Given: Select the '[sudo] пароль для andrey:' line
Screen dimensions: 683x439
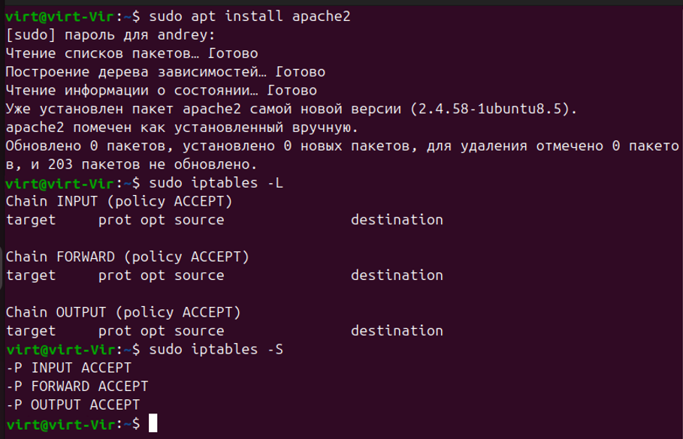Looking at the screenshot, I should click(110, 35).
